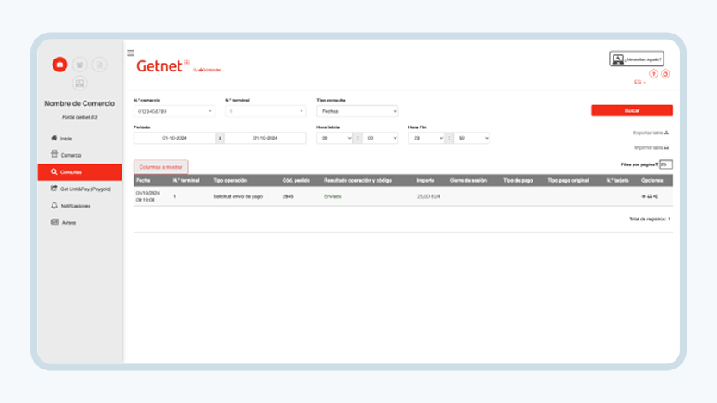Viewport: 717px width, 403px height.
Task: Select the Consultas menu item
Action: coord(79,172)
